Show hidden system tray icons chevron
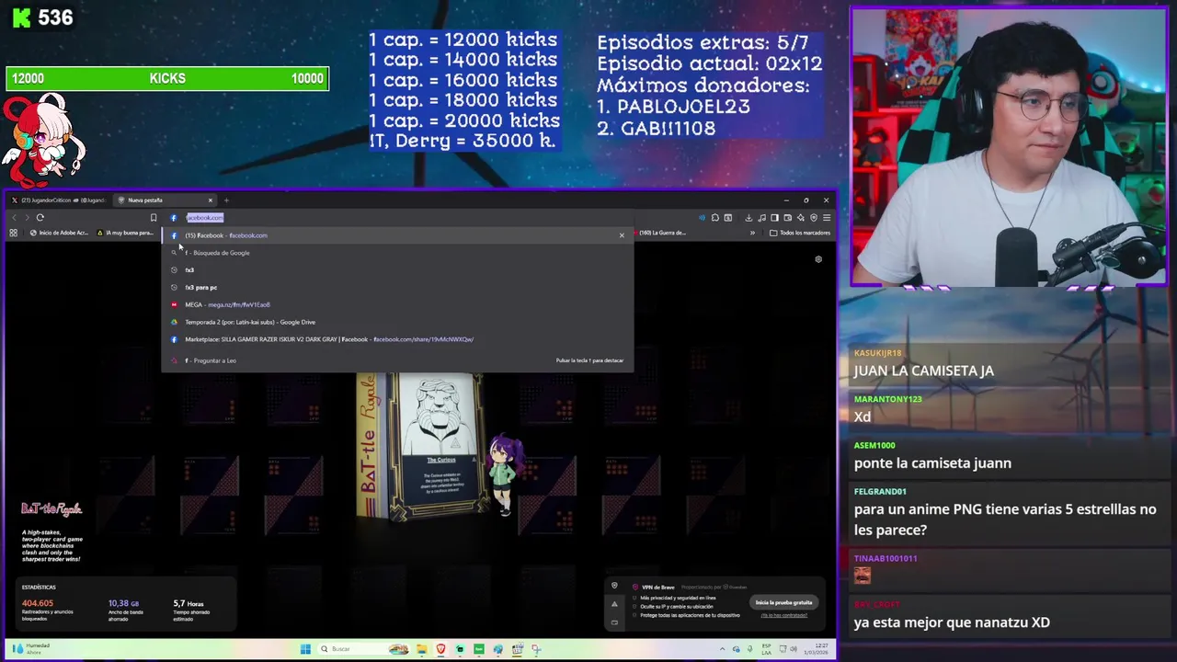1177x662 pixels. coord(723,649)
